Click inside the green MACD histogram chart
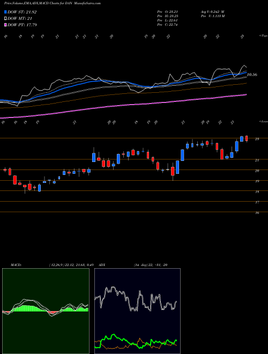Image resolution: width=268 pixels, height=354 pixels. [x=46, y=311]
